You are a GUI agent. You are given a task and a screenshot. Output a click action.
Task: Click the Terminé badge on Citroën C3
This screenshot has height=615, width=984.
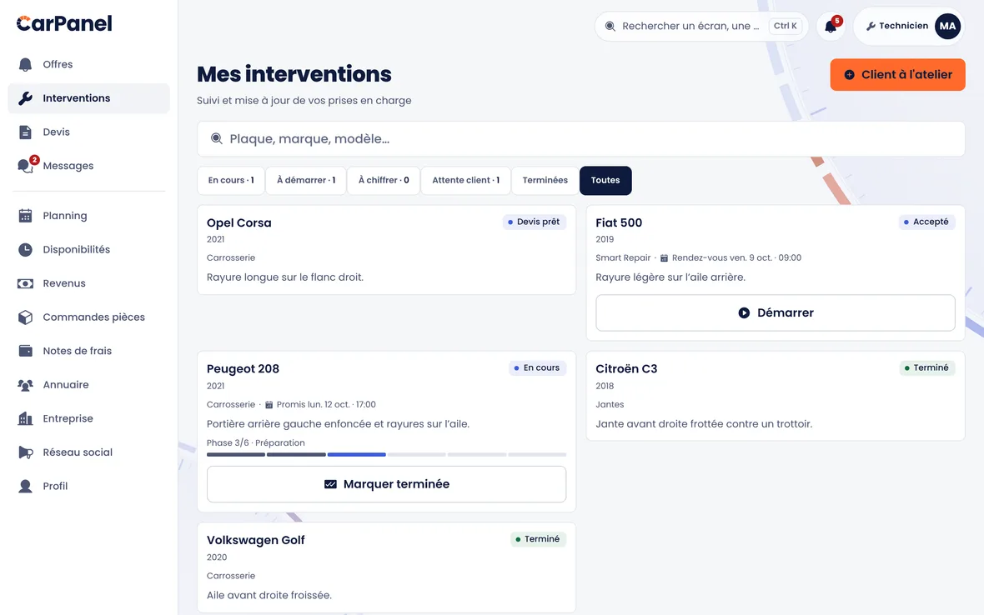pyautogui.click(x=927, y=368)
